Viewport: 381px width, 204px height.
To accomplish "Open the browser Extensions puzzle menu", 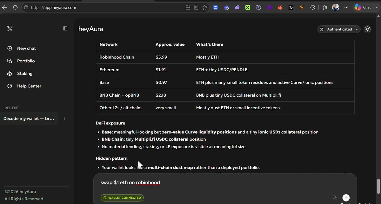I will point(313,7).
